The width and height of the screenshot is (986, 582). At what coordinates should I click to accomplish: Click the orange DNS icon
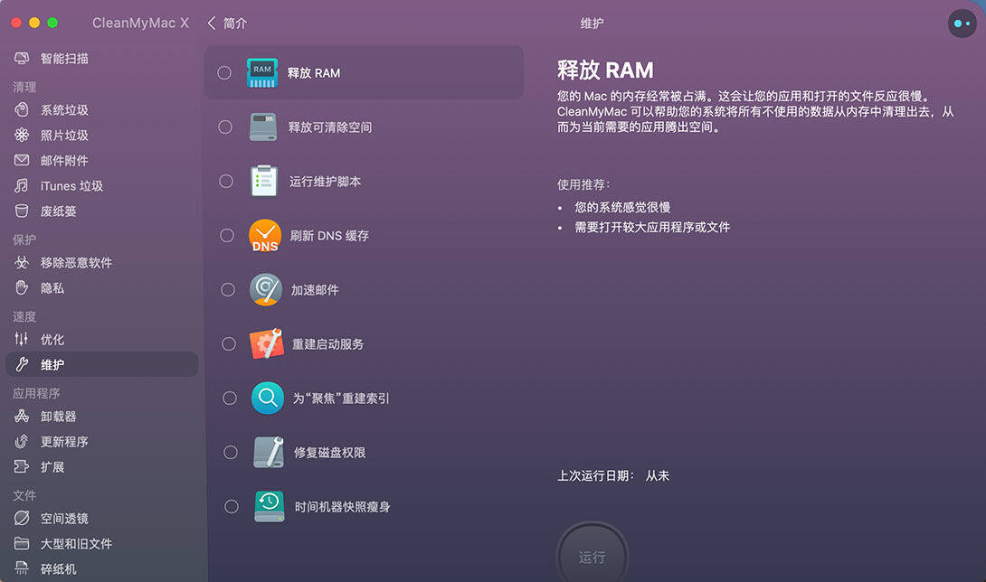266,235
